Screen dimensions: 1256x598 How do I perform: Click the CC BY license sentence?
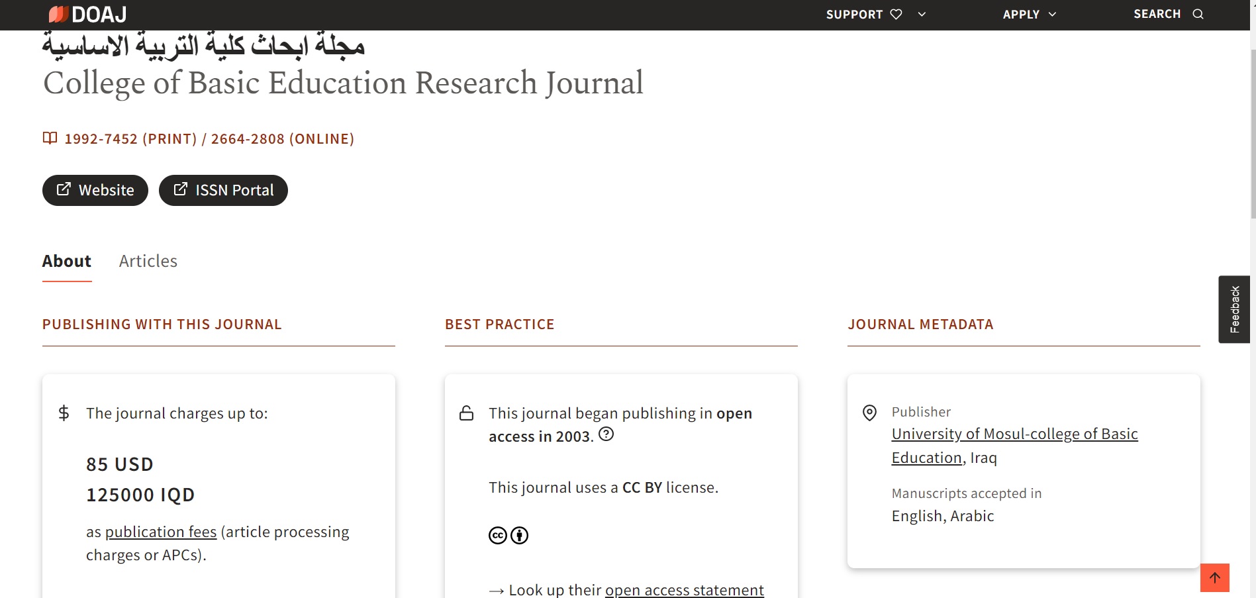click(603, 487)
